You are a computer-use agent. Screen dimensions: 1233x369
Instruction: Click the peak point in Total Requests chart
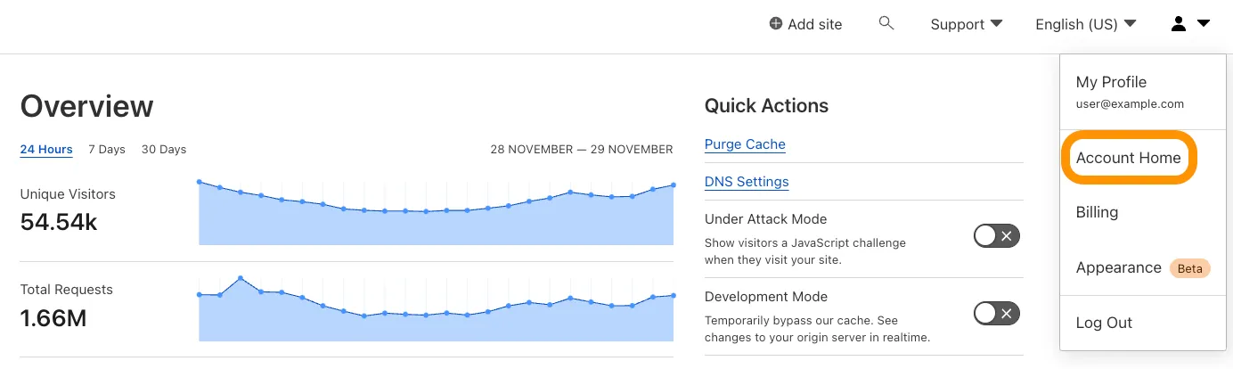coord(240,278)
